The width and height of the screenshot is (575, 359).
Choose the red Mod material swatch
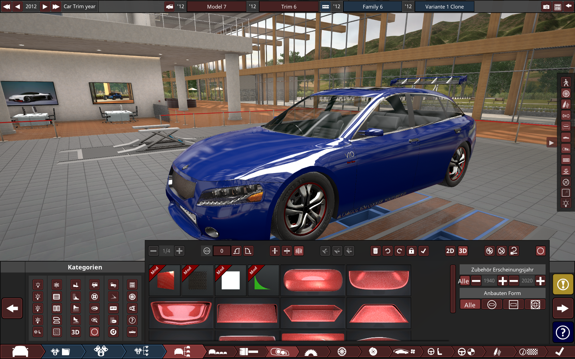click(165, 280)
